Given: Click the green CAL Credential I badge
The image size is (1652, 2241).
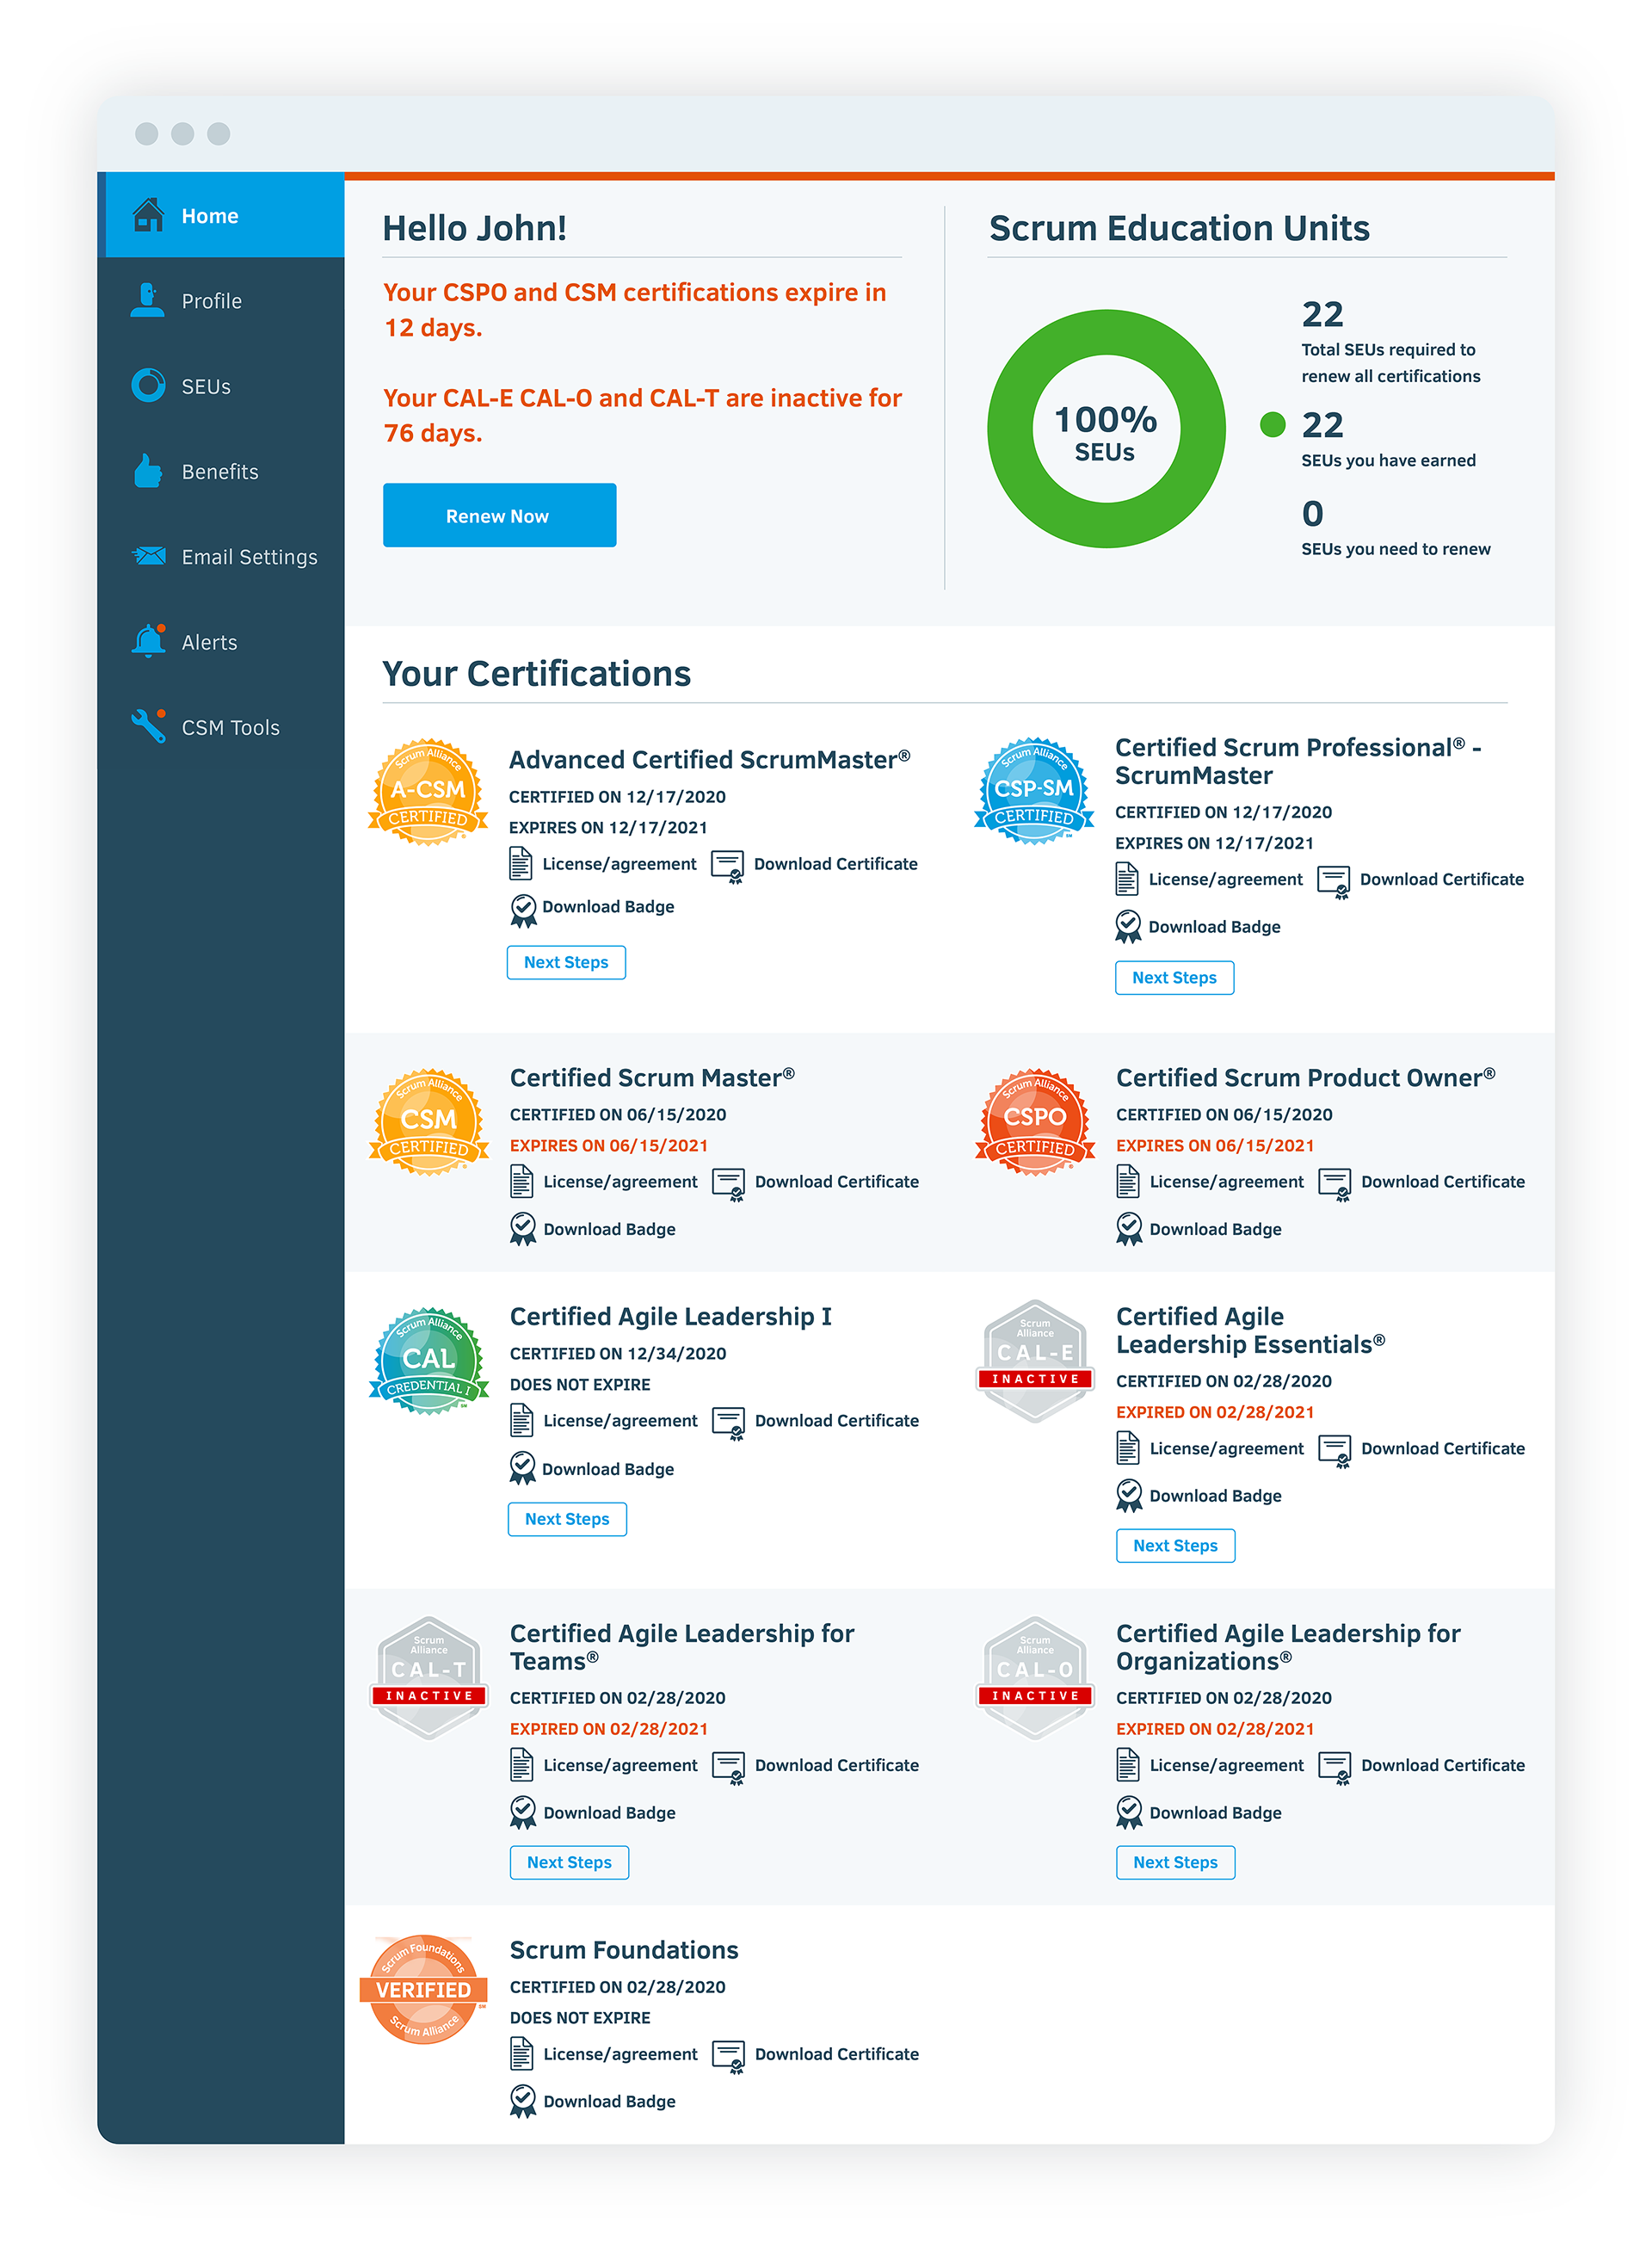Looking at the screenshot, I should 429,1361.
